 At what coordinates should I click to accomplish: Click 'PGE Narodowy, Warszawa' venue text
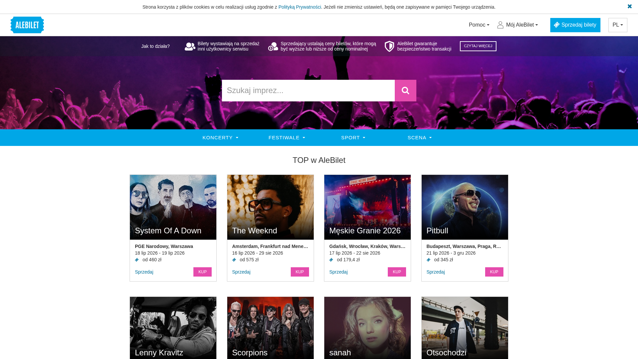click(164, 246)
